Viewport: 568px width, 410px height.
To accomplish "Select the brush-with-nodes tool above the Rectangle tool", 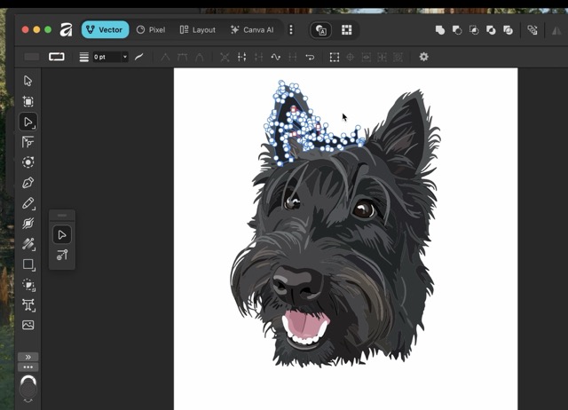I will [28, 244].
